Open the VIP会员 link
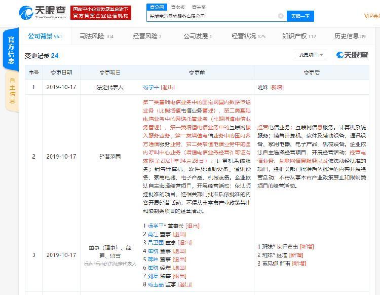Screen dimensions: 380x295 [x=372, y=16]
